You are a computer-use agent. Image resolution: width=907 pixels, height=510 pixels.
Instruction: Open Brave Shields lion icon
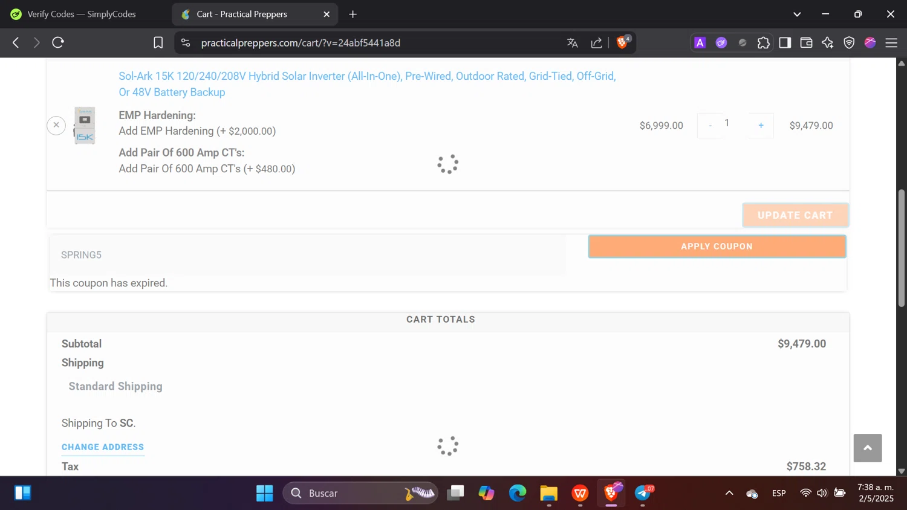pos(622,42)
